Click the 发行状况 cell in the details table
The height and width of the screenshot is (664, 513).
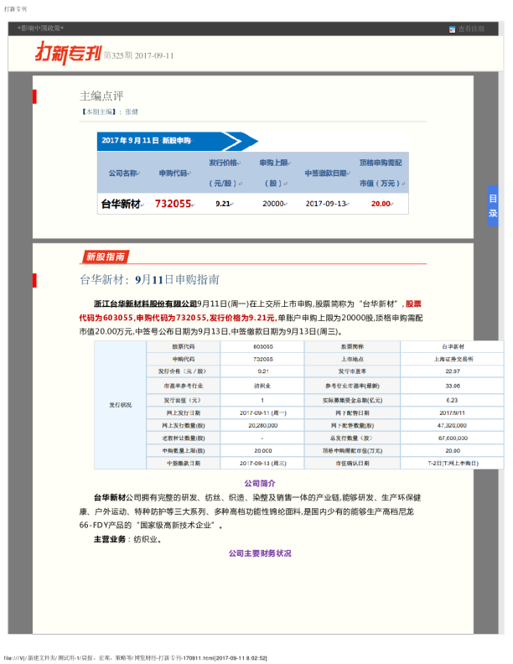[121, 404]
